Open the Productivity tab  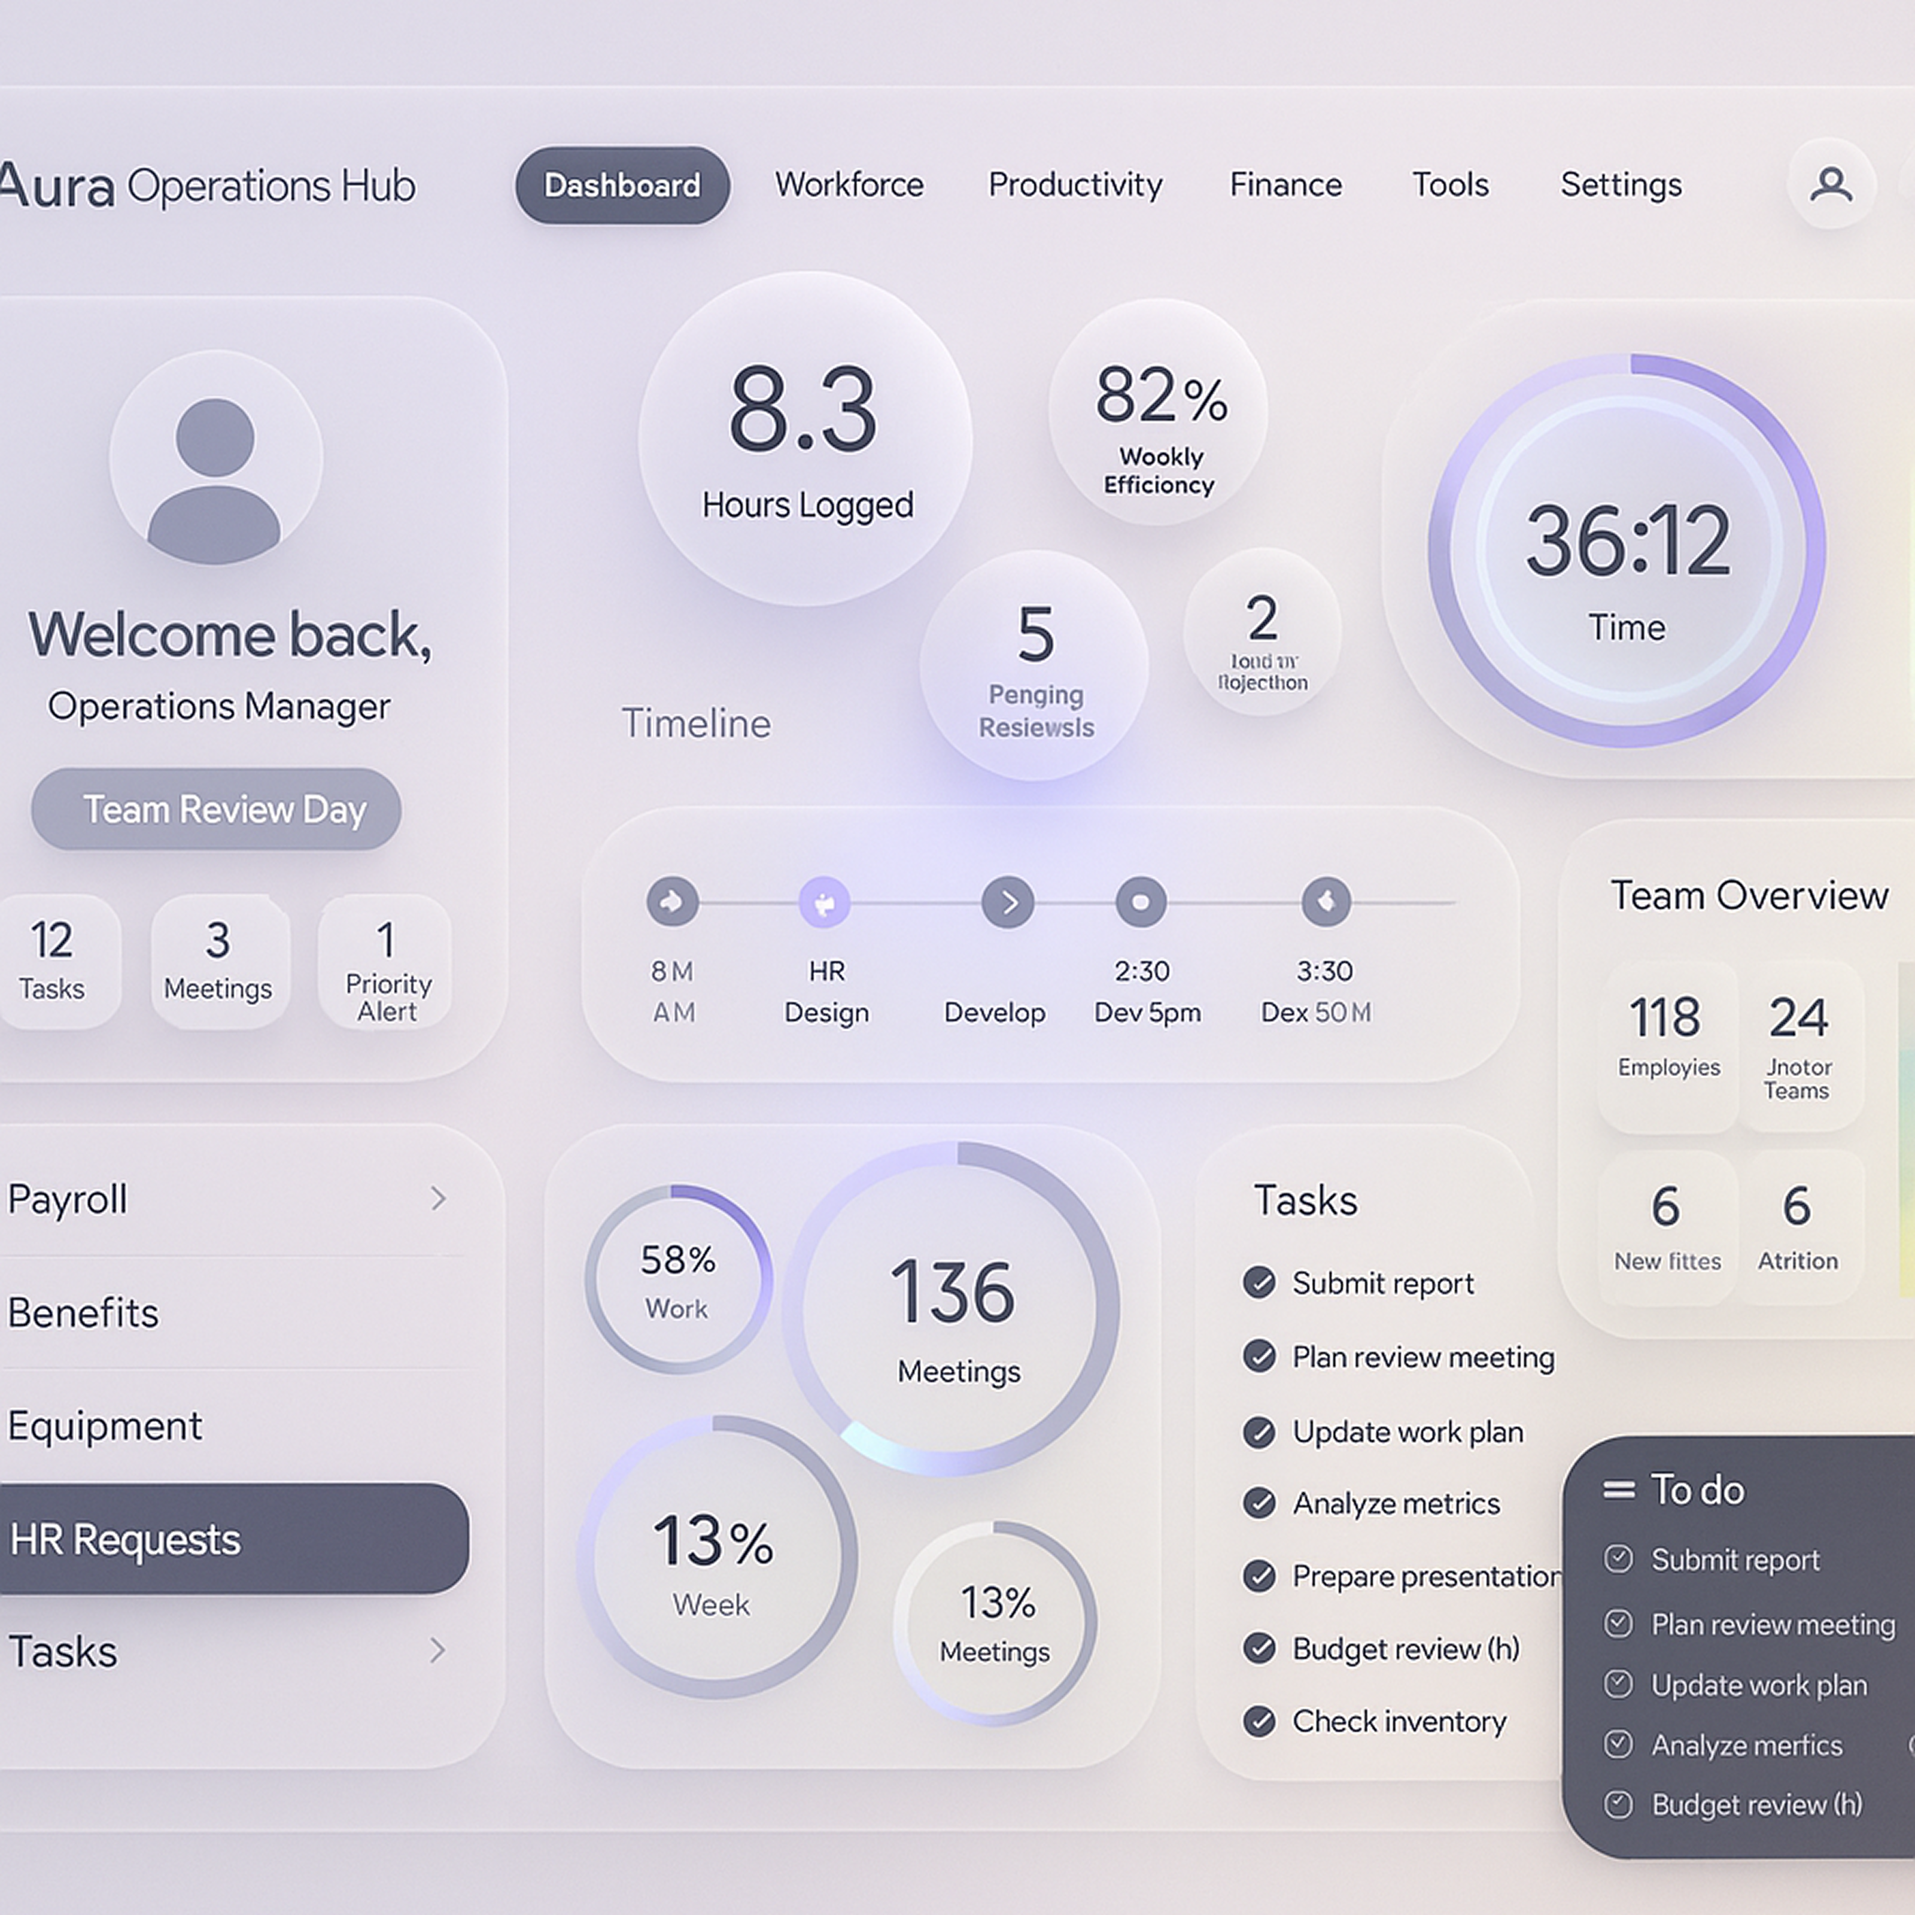[x=1075, y=184]
